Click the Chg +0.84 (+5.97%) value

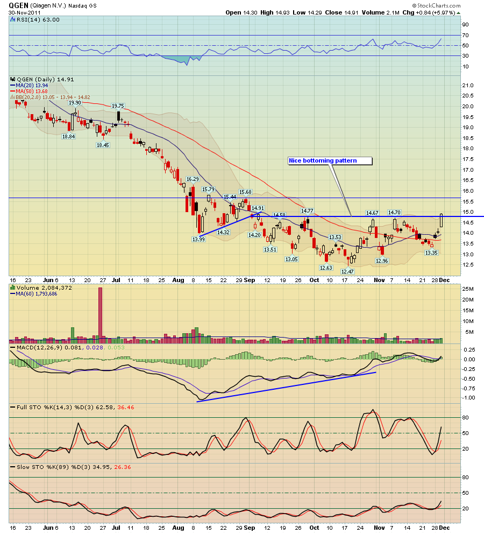(429, 12)
